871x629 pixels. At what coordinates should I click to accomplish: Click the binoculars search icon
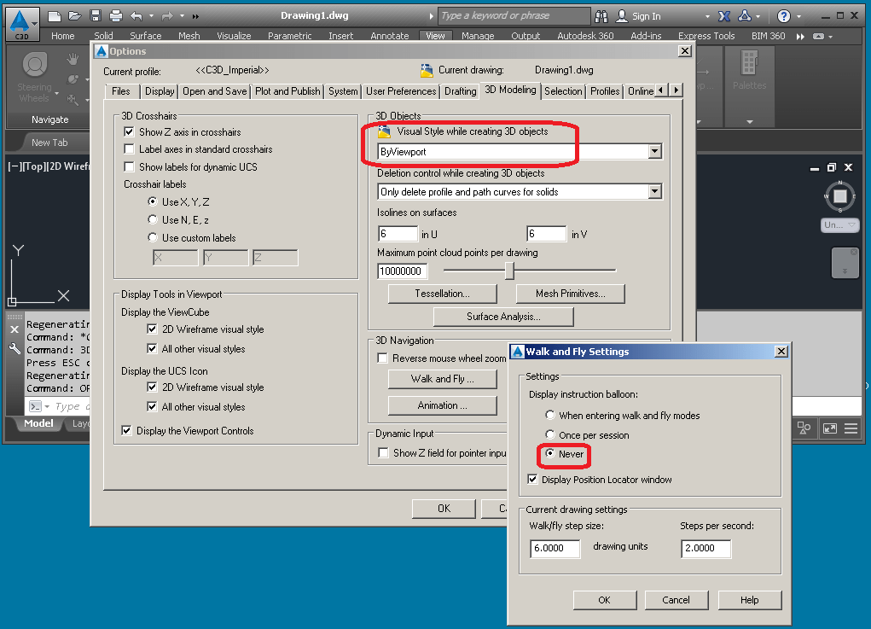pyautogui.click(x=601, y=16)
